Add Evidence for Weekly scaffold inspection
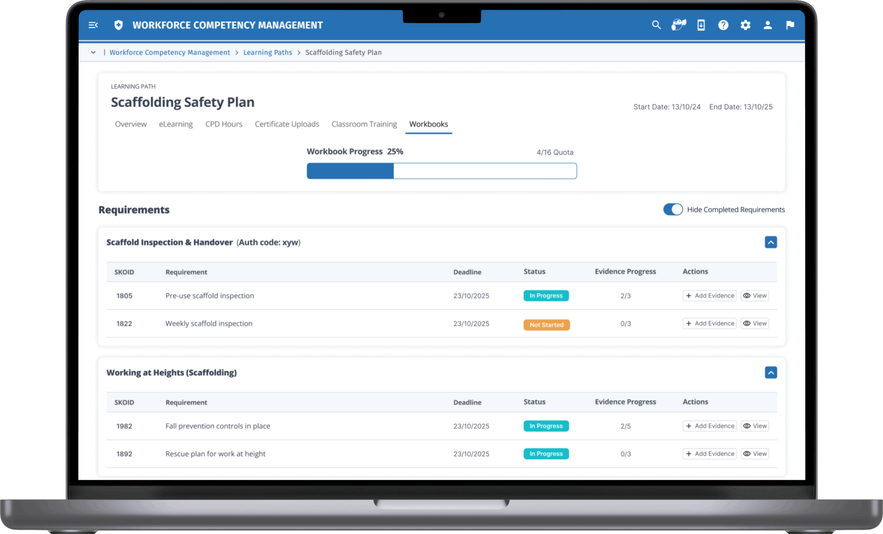 [710, 323]
